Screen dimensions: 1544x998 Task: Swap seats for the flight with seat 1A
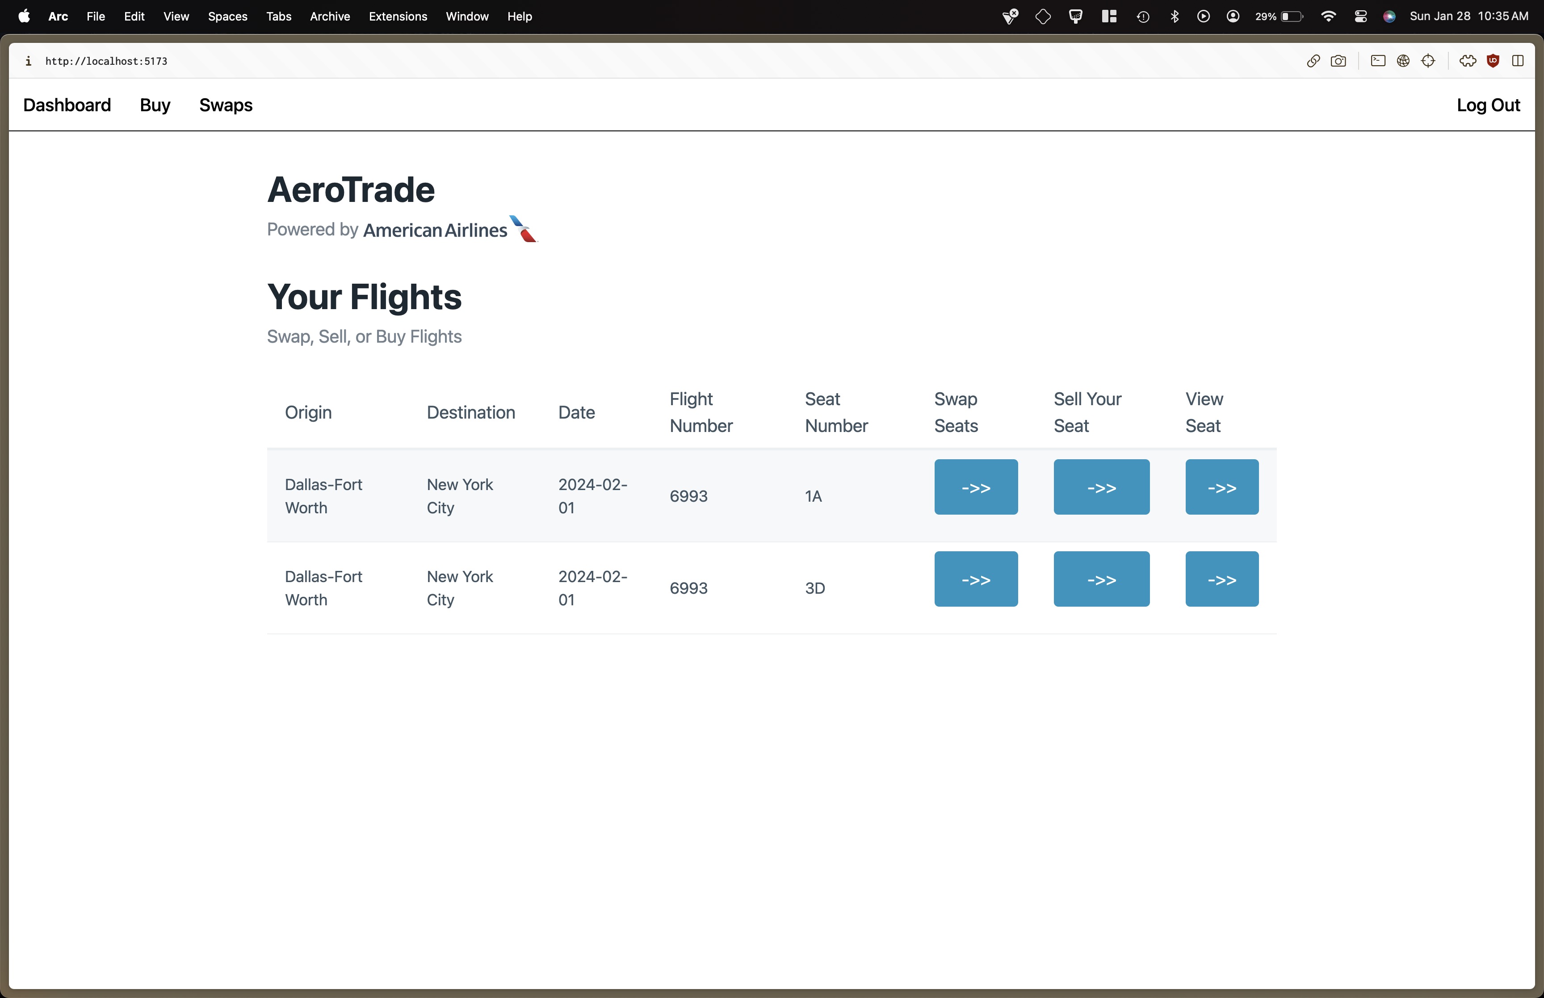pyautogui.click(x=976, y=486)
